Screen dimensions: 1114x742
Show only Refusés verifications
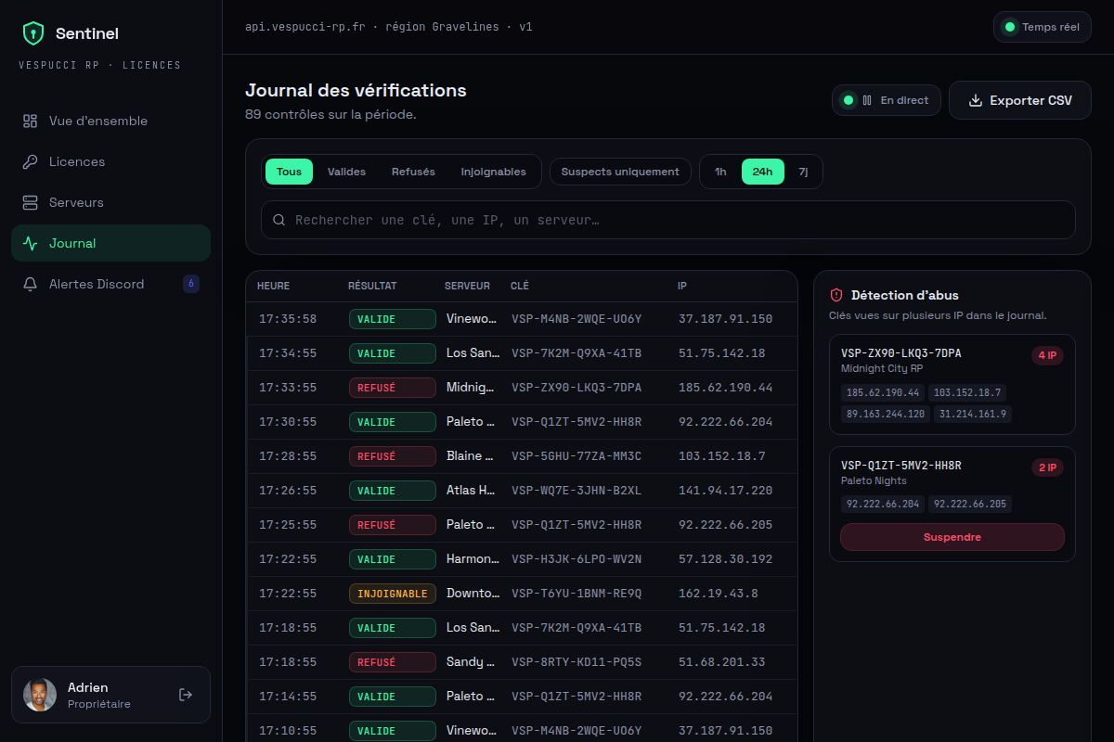tap(413, 172)
